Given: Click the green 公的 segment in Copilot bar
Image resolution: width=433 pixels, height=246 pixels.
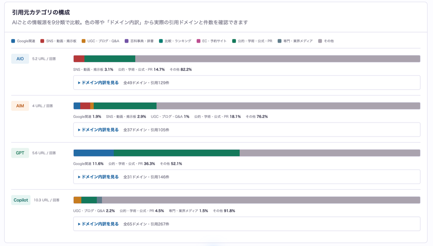Looking at the screenshot, I should coord(89,200).
